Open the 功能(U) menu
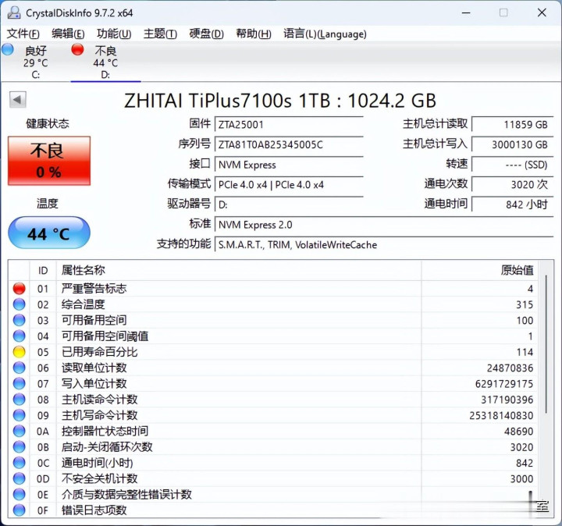The width and height of the screenshot is (562, 526). (x=114, y=34)
